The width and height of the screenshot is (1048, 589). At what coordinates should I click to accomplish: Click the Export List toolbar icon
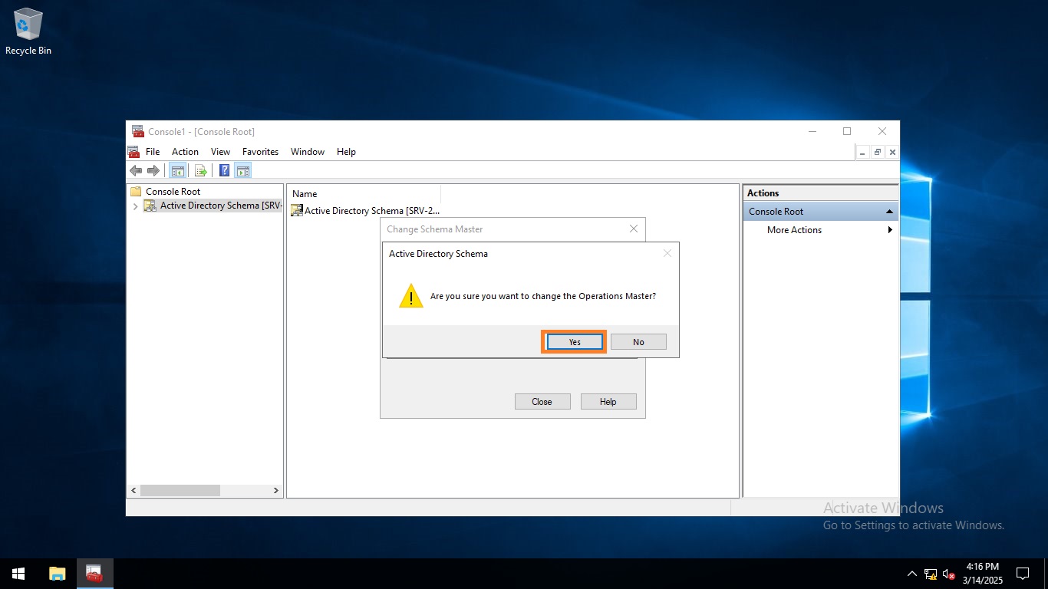point(201,170)
